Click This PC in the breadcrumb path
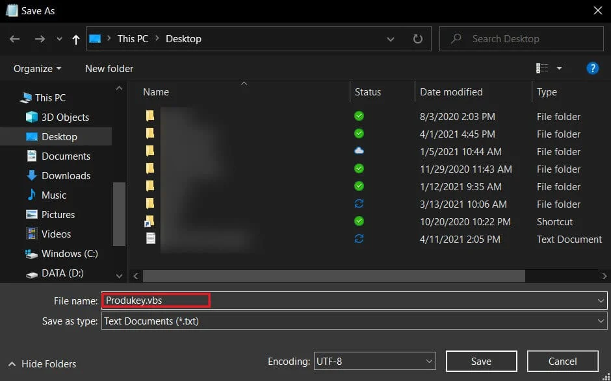This screenshot has width=611, height=381. pos(133,38)
